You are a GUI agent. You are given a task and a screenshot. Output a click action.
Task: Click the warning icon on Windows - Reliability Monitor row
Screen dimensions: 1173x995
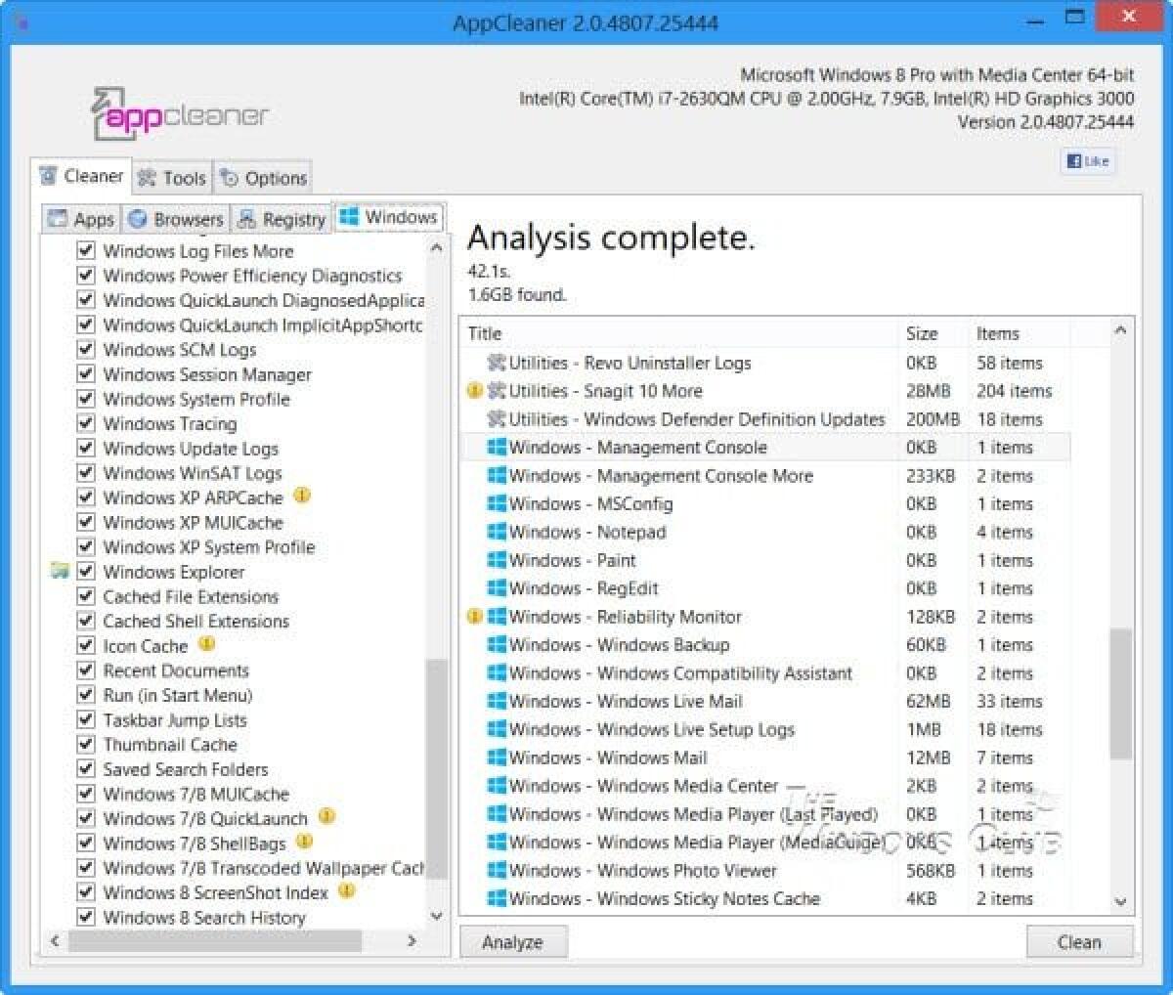point(473,617)
